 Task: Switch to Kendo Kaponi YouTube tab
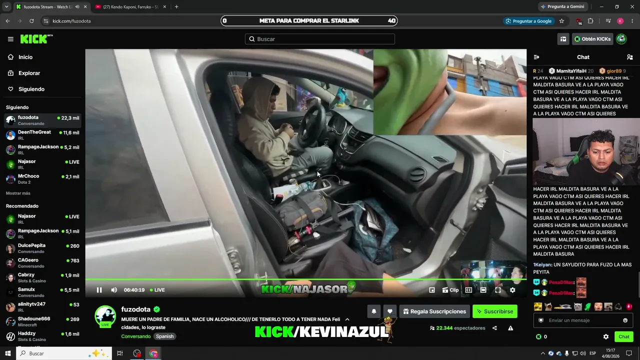[x=131, y=7]
